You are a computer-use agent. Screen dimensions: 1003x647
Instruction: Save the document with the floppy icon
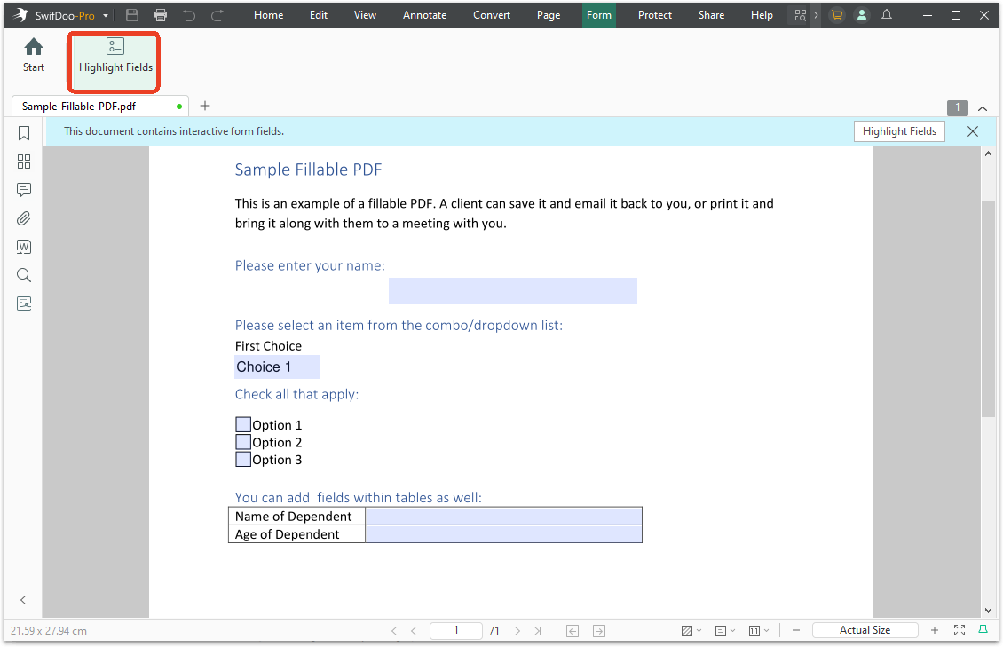[x=132, y=15]
